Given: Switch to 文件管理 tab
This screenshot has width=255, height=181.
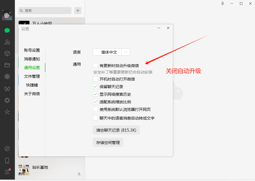Looking at the screenshot, I should [x=32, y=76].
